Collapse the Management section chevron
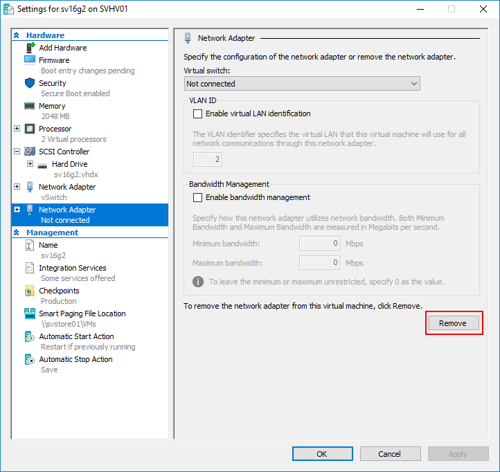Viewport: 500px width, 472px height. click(x=17, y=233)
